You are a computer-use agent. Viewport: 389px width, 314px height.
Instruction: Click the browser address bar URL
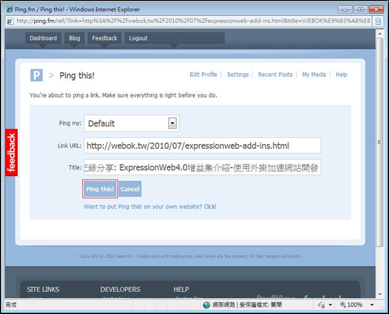pos(193,21)
